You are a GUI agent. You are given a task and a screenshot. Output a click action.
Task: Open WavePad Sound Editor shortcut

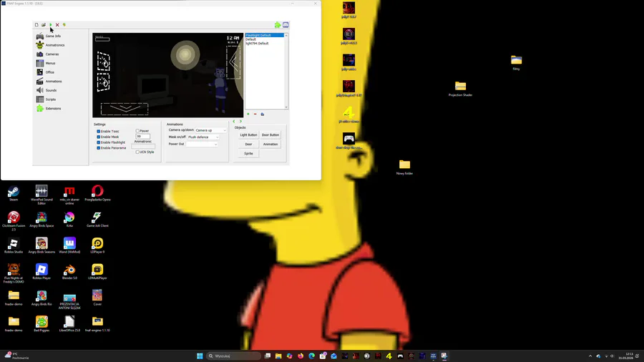[x=42, y=195]
